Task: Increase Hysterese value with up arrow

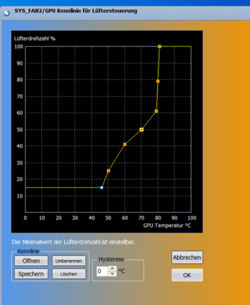Action: 112,268
